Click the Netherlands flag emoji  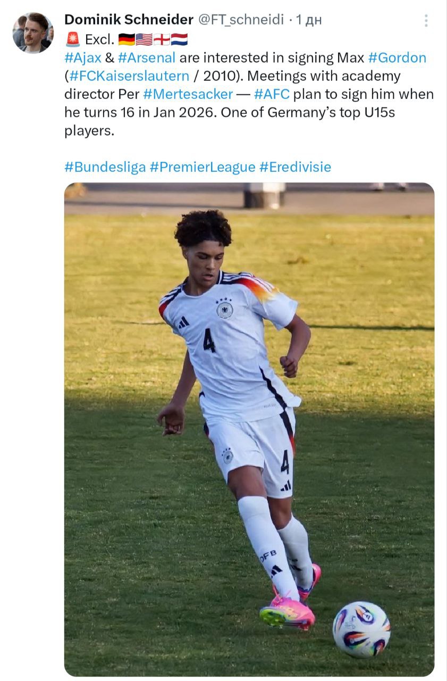coord(179,39)
